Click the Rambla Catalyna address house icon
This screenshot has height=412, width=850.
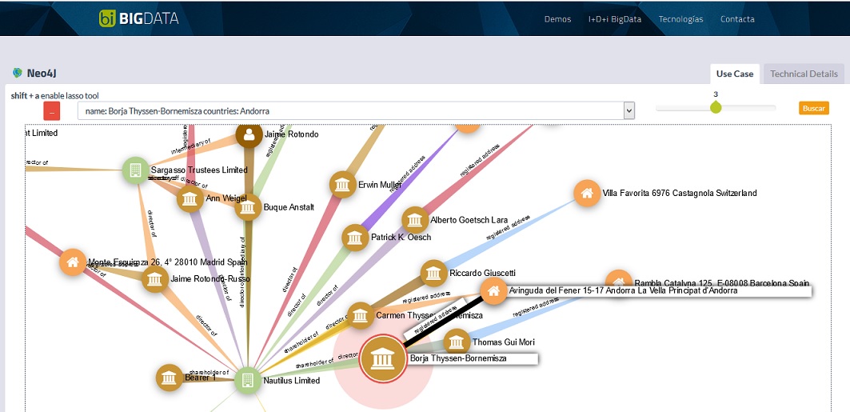619,279
